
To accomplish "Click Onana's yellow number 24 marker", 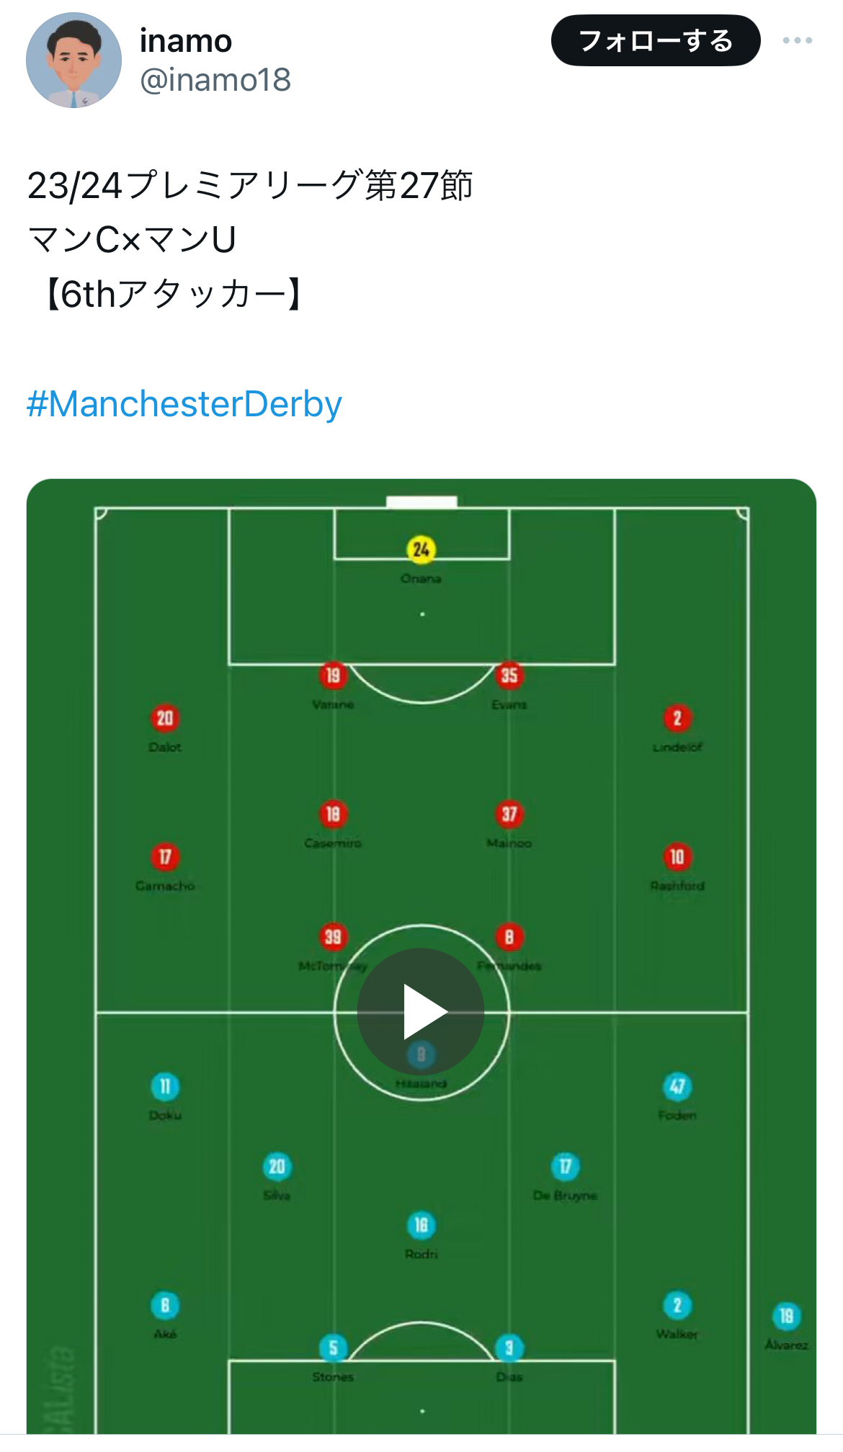I will click(x=421, y=550).
